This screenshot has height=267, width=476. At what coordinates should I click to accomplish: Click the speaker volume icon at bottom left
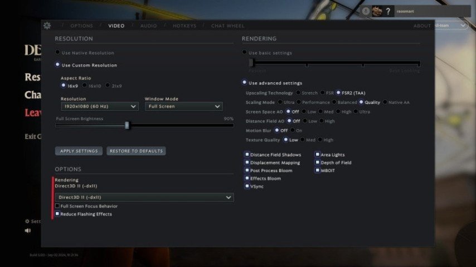28,231
